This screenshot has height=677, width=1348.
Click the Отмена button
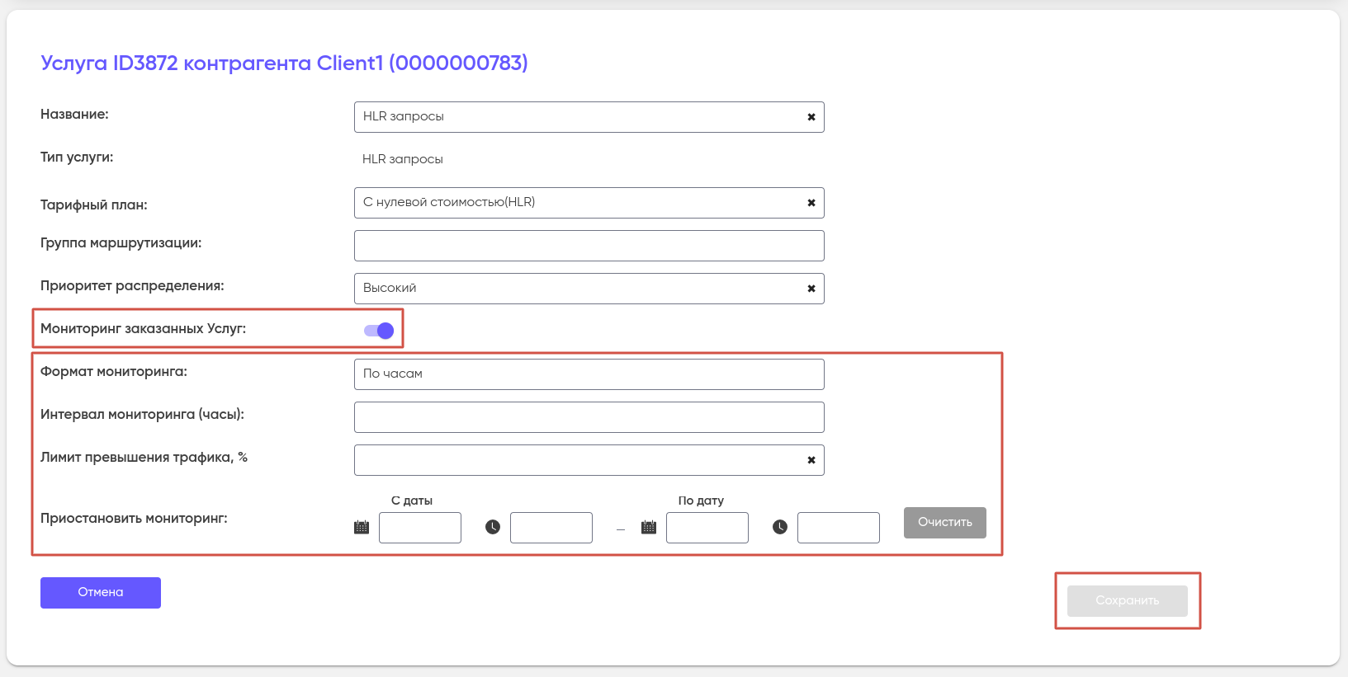click(x=101, y=593)
